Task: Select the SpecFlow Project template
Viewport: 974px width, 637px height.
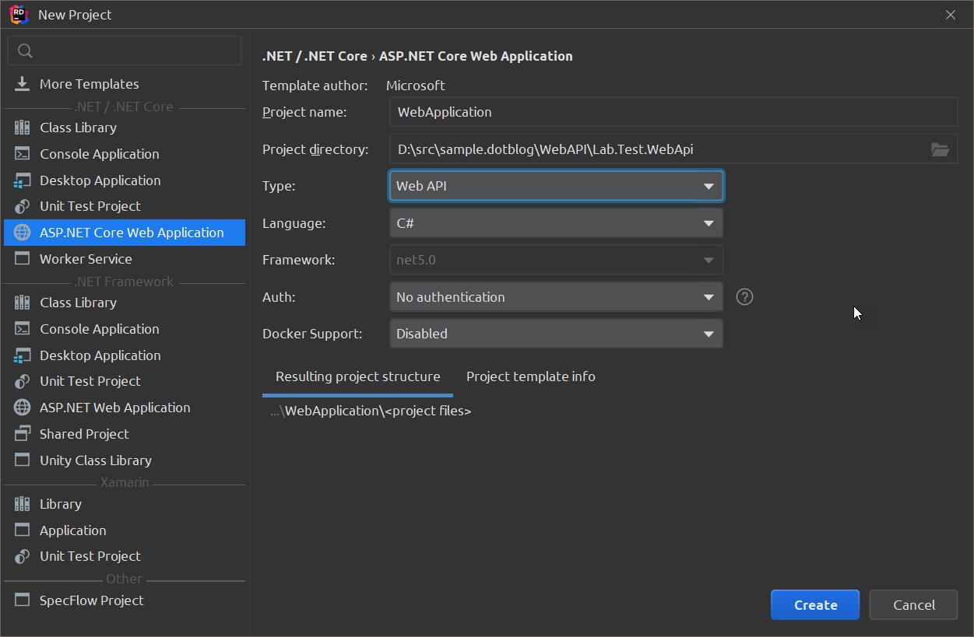Action: 91,600
